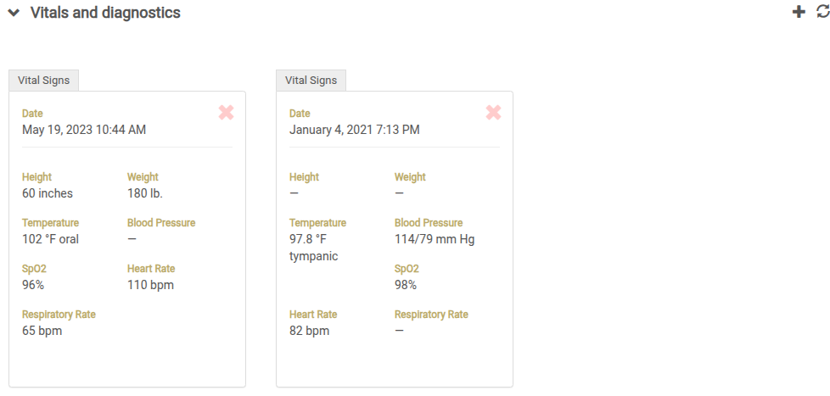The width and height of the screenshot is (830, 396).
Task: Click the 65 bpm respiratory rate value
Action: click(x=42, y=331)
